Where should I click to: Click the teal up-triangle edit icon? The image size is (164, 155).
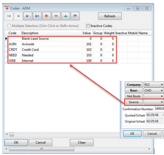[x=66, y=16]
